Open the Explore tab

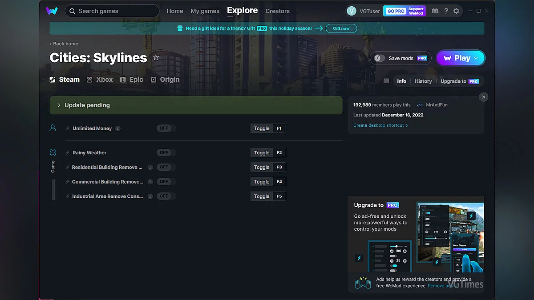[242, 11]
